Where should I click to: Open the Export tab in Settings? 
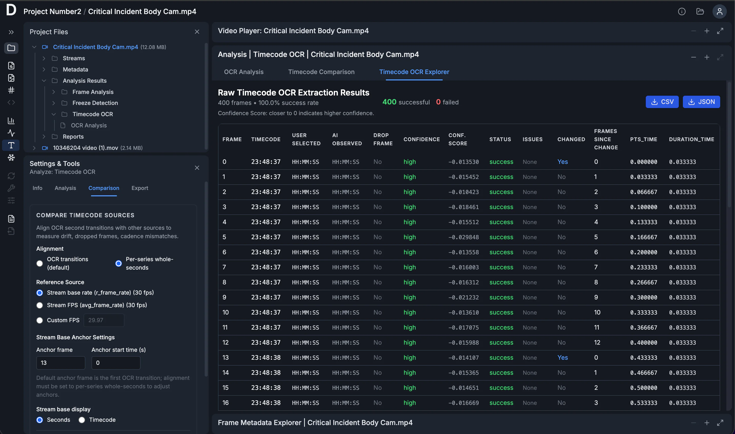click(x=140, y=188)
